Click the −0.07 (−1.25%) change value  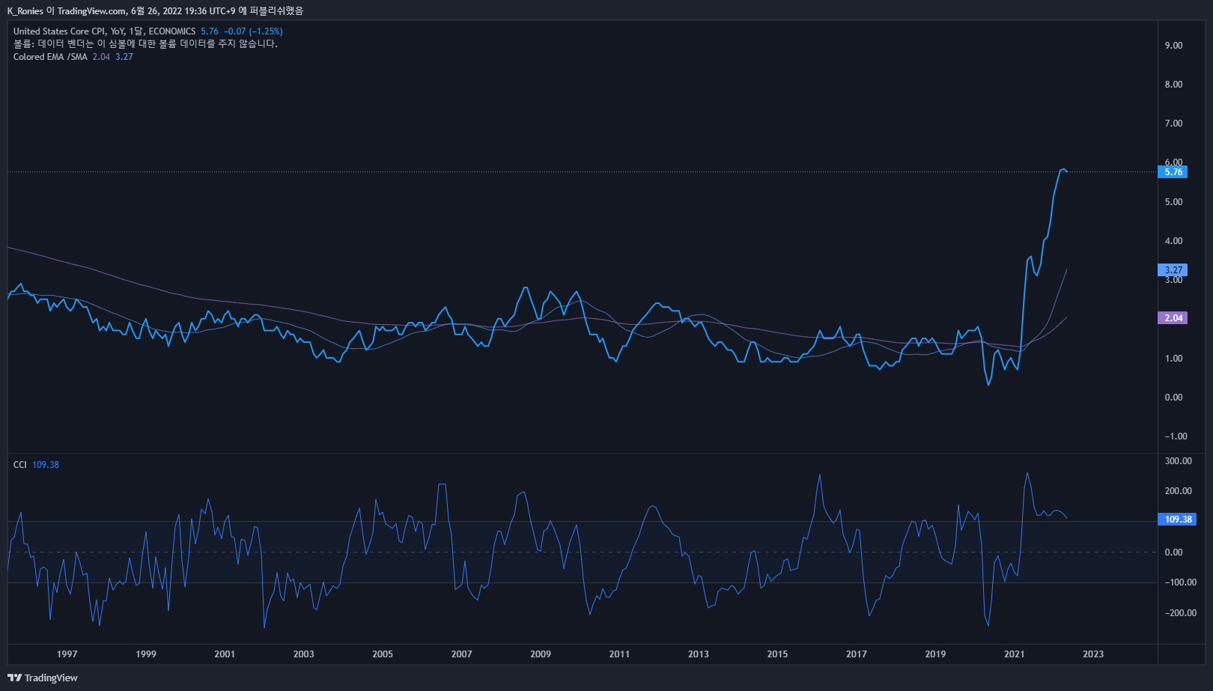[x=253, y=31]
